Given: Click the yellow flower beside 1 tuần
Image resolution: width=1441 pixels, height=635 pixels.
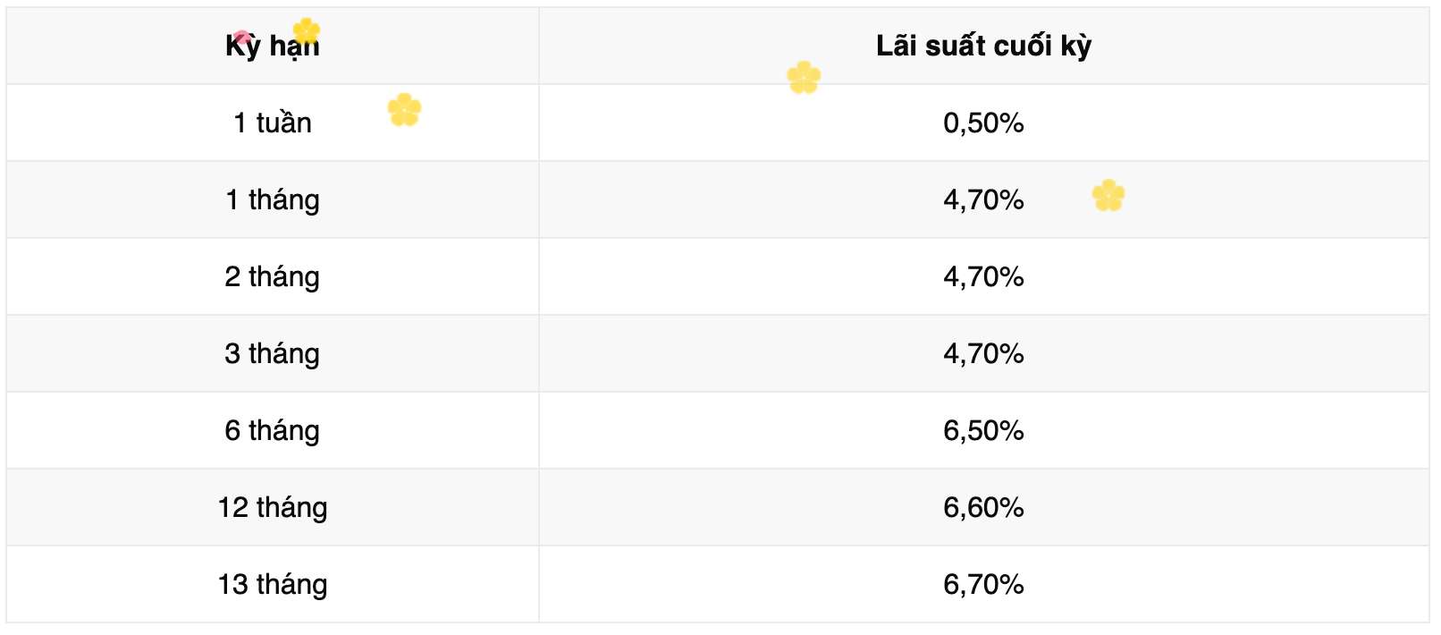Looking at the screenshot, I should pyautogui.click(x=404, y=110).
